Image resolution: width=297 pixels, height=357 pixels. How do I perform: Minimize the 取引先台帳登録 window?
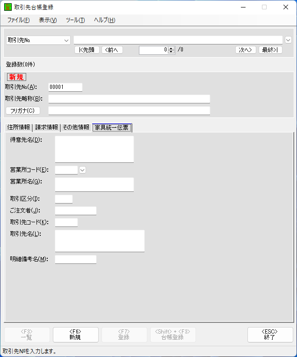[x=243, y=7]
